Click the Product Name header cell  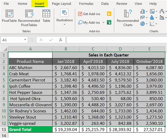tap(30, 61)
